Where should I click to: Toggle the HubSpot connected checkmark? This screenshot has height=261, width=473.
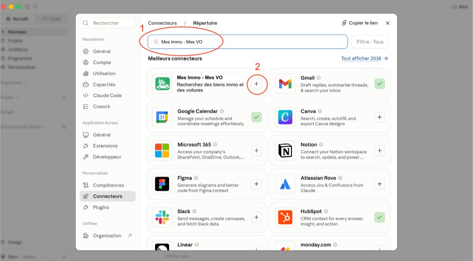[x=380, y=217]
